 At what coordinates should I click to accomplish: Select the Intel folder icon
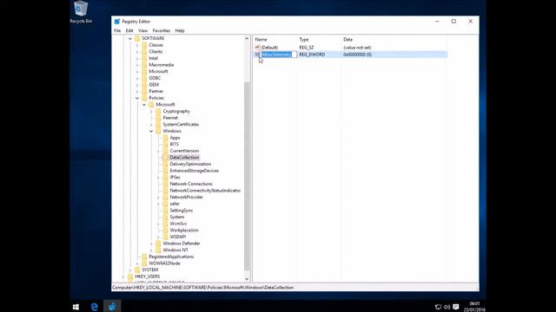pos(144,58)
